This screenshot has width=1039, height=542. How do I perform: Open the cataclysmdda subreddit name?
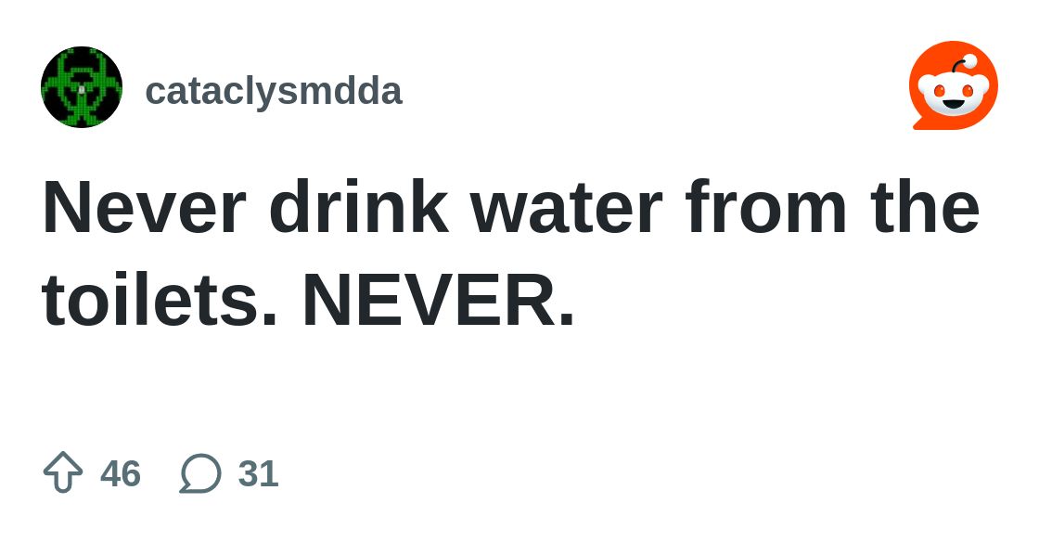[274, 91]
